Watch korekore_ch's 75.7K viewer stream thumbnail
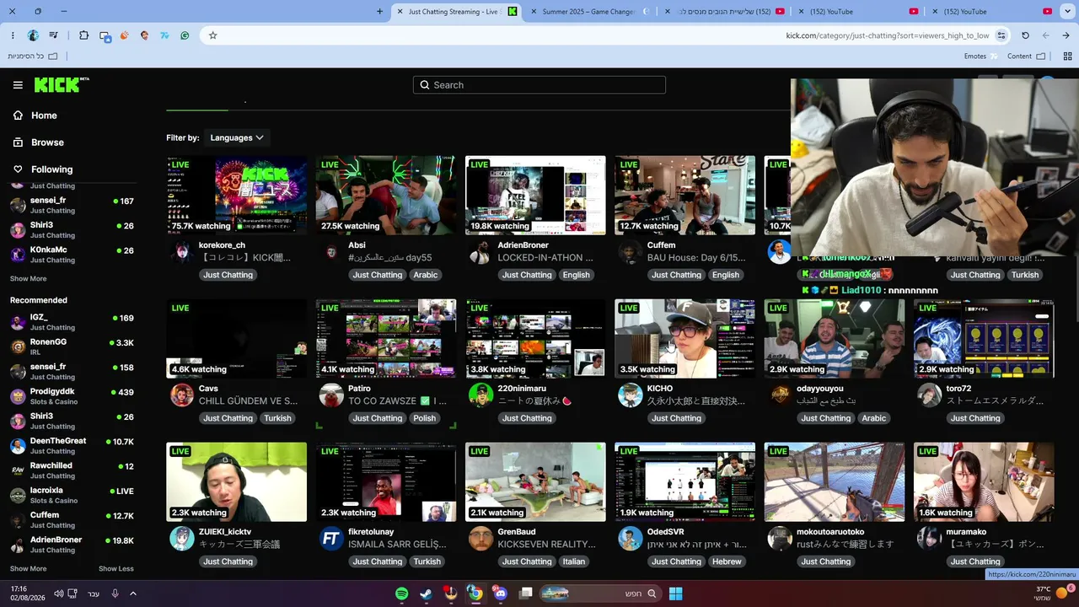 coord(237,195)
